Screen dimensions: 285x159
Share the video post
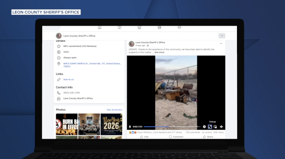pos(208,137)
